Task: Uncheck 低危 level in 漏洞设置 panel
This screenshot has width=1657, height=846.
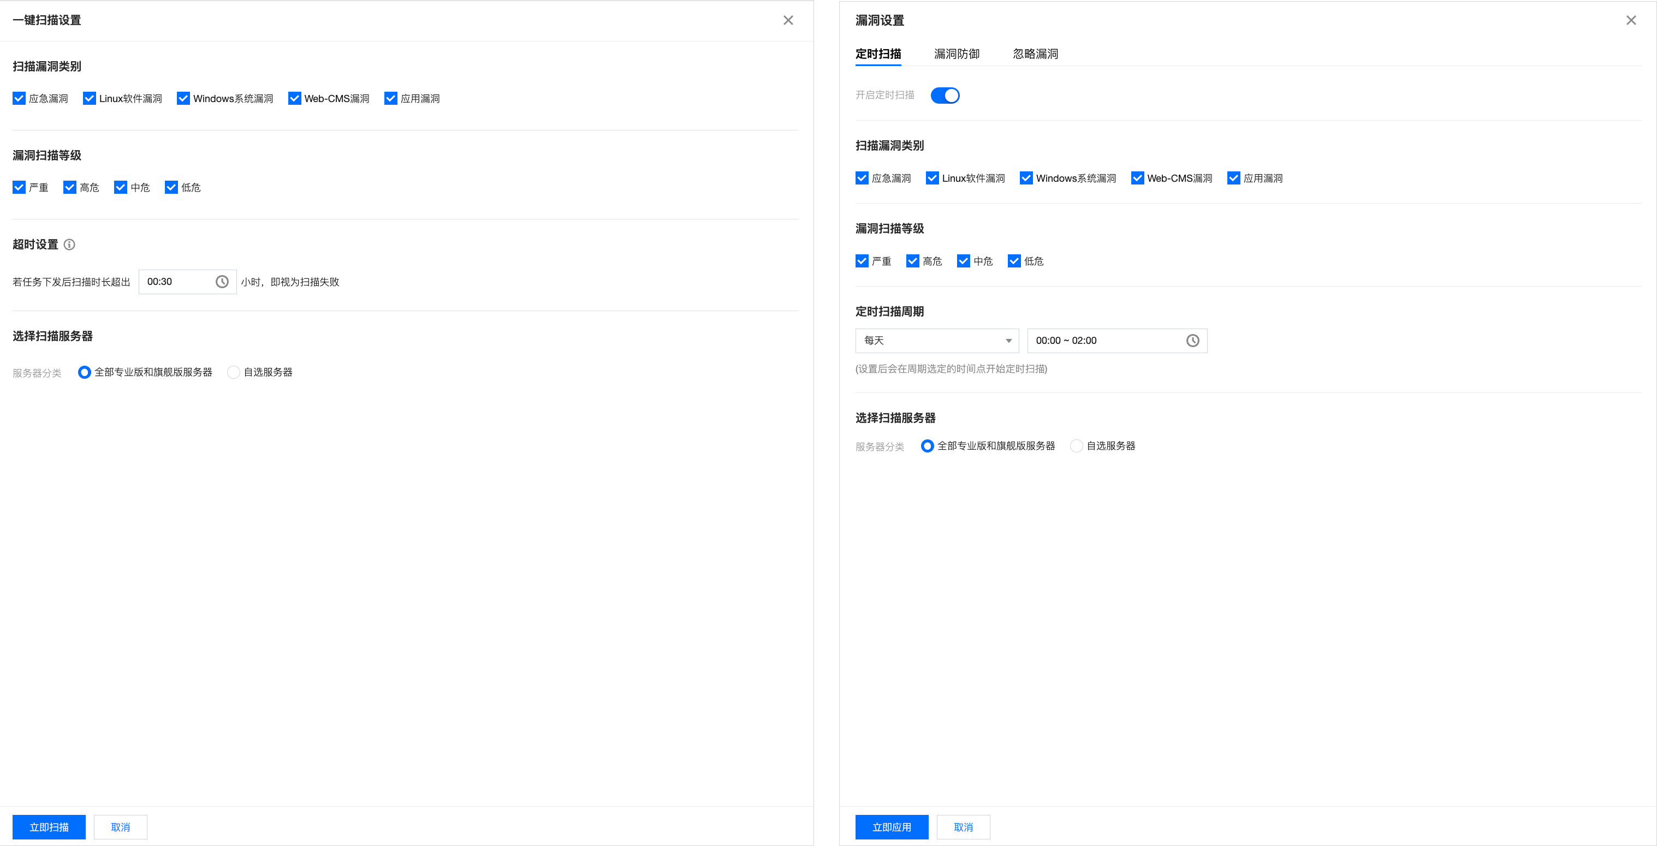Action: [x=1014, y=261]
